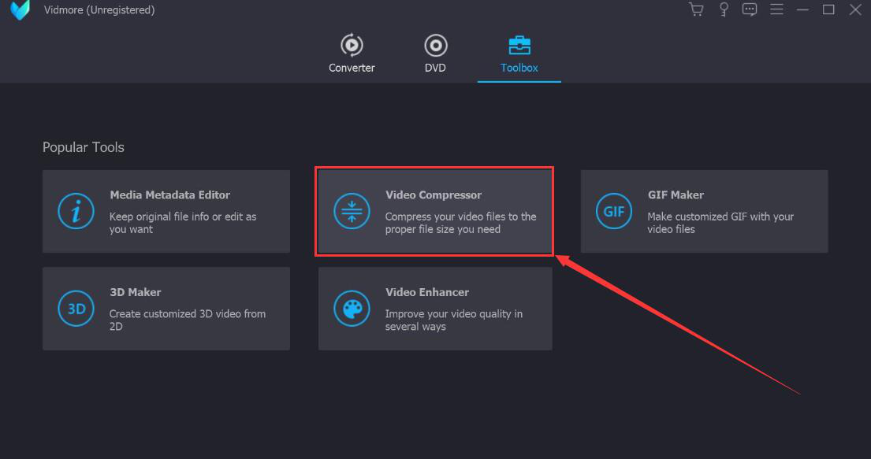
Task: Click the Popular Tools heading
Action: pyautogui.click(x=84, y=147)
